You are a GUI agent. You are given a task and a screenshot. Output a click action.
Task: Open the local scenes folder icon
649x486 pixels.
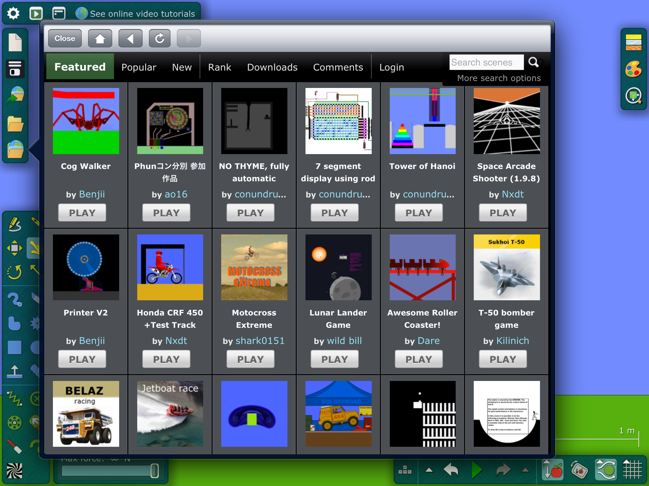coord(15,123)
